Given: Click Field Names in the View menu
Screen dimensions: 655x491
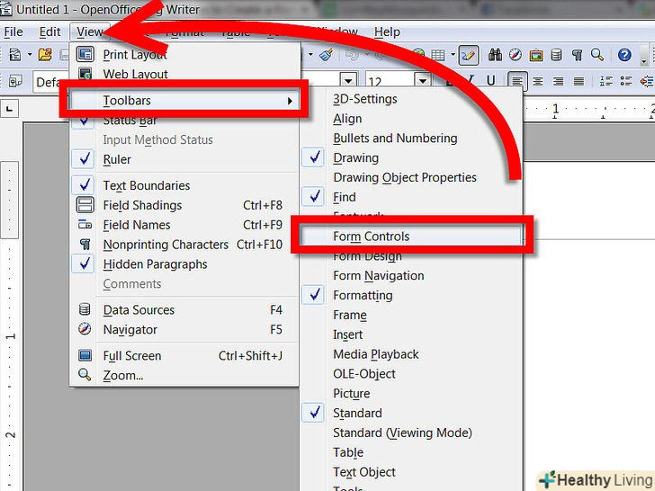Looking at the screenshot, I should click(x=184, y=225).
